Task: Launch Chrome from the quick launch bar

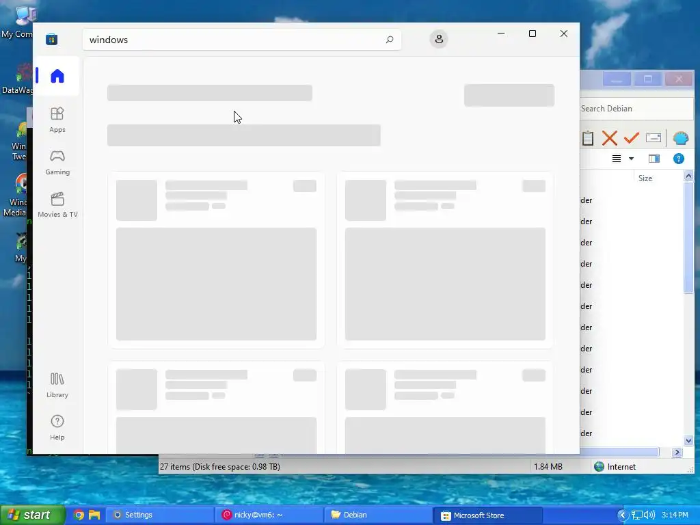Action: tap(79, 515)
